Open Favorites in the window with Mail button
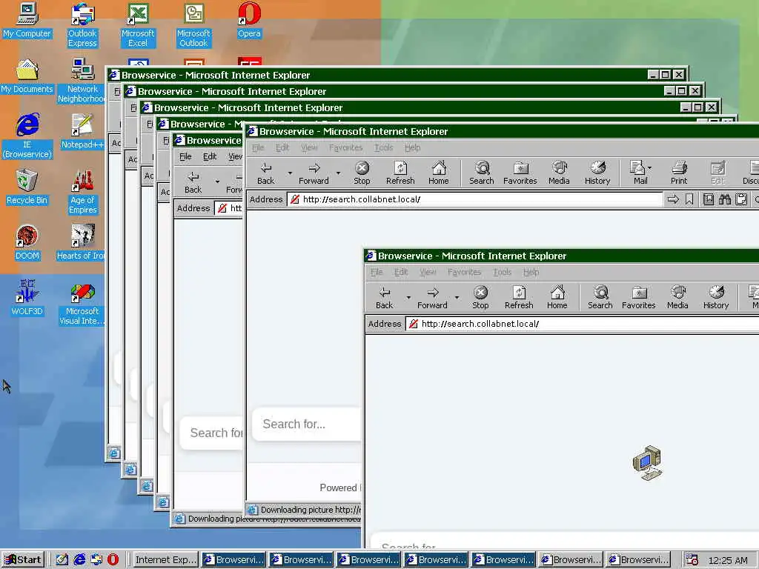759x569 pixels. tap(520, 173)
